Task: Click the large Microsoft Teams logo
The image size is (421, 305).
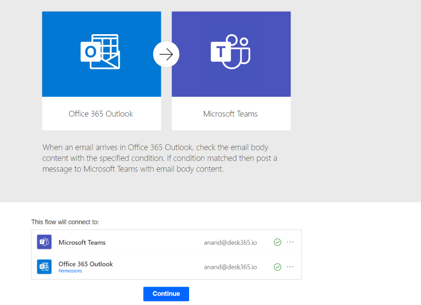Action: click(x=231, y=52)
